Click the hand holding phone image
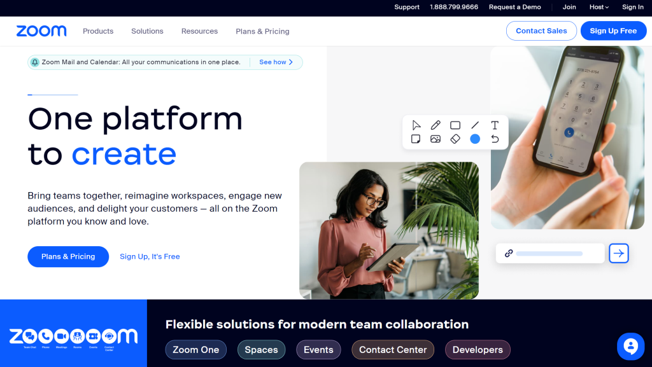The image size is (652, 367). 567,137
